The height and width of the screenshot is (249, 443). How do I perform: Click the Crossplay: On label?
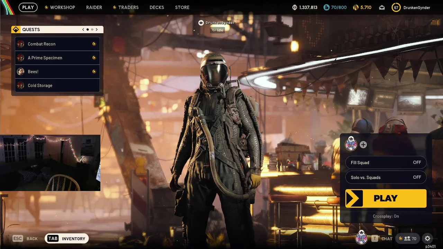[386, 216]
